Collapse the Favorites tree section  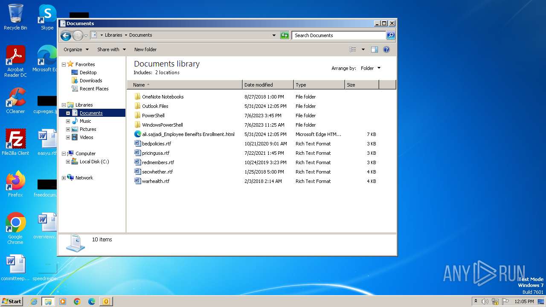(x=64, y=64)
